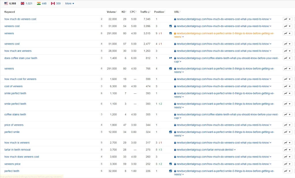Click volume value 32,000 in 'perfect teeth' row

click(113, 171)
